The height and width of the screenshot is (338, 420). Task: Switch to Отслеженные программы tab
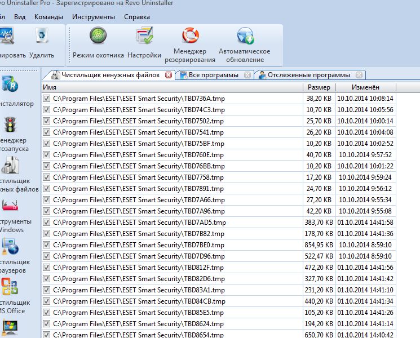tap(309, 75)
